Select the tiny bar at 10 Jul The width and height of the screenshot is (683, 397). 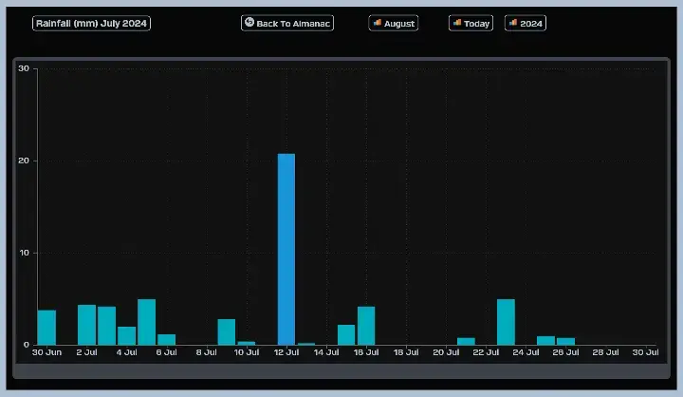tap(246, 343)
